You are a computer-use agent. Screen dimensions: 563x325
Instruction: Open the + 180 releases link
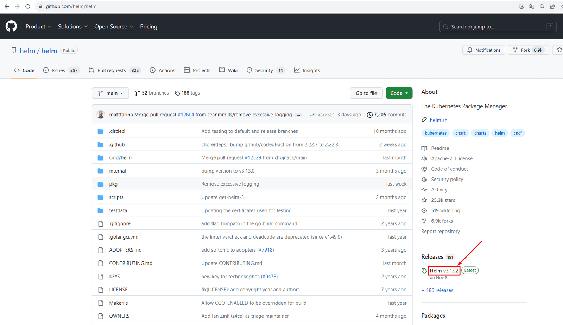pos(437,290)
